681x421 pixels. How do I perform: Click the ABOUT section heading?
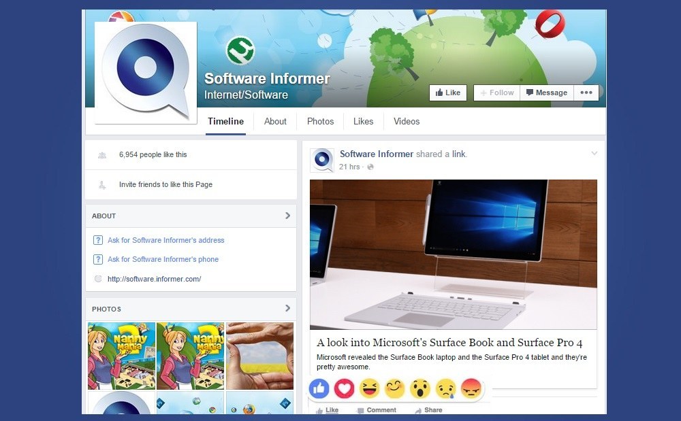coord(104,216)
